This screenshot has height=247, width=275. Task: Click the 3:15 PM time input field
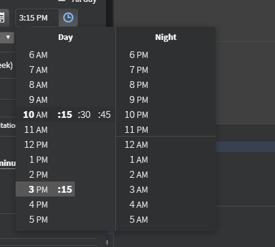pos(37,17)
